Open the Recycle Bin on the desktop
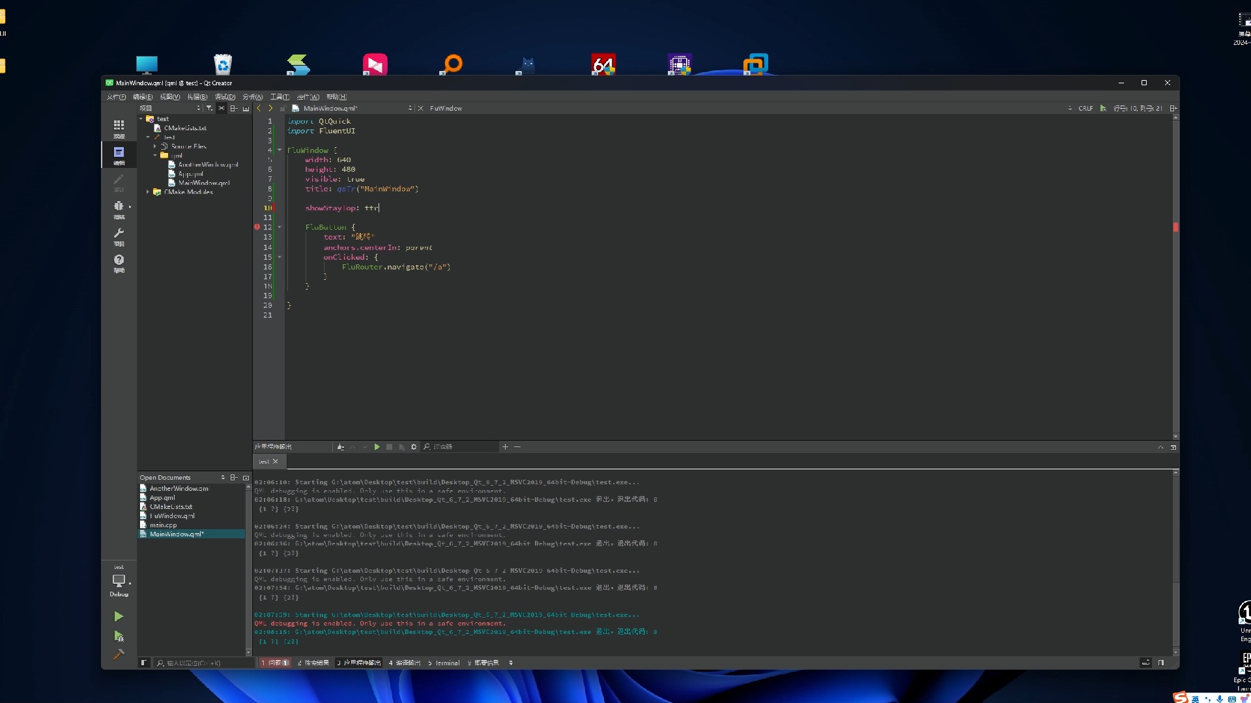 223,64
